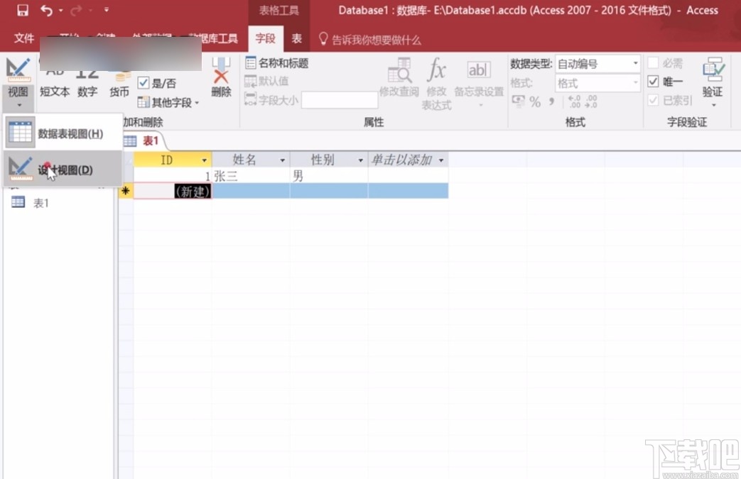Image resolution: width=741 pixels, height=479 pixels.
Task: Switch to the 表 ribbon tab
Action: [296, 39]
